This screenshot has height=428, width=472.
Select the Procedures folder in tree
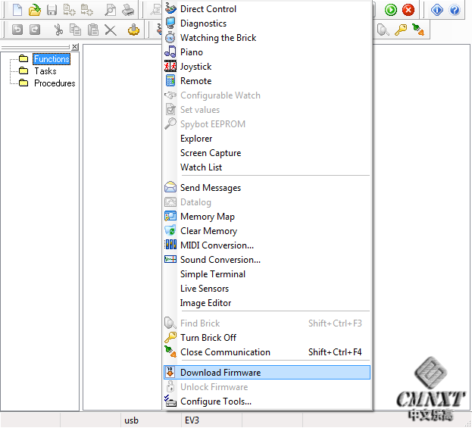55,83
